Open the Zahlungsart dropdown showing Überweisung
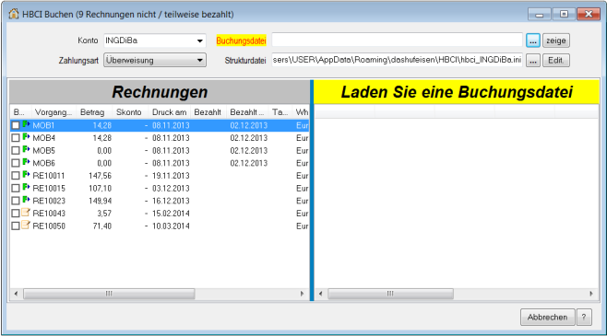 (154, 60)
